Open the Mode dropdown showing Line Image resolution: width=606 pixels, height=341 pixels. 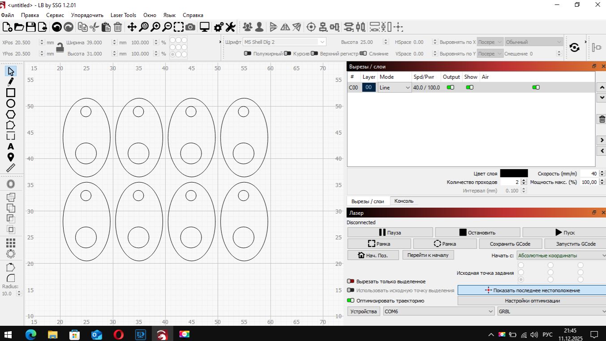[395, 88]
